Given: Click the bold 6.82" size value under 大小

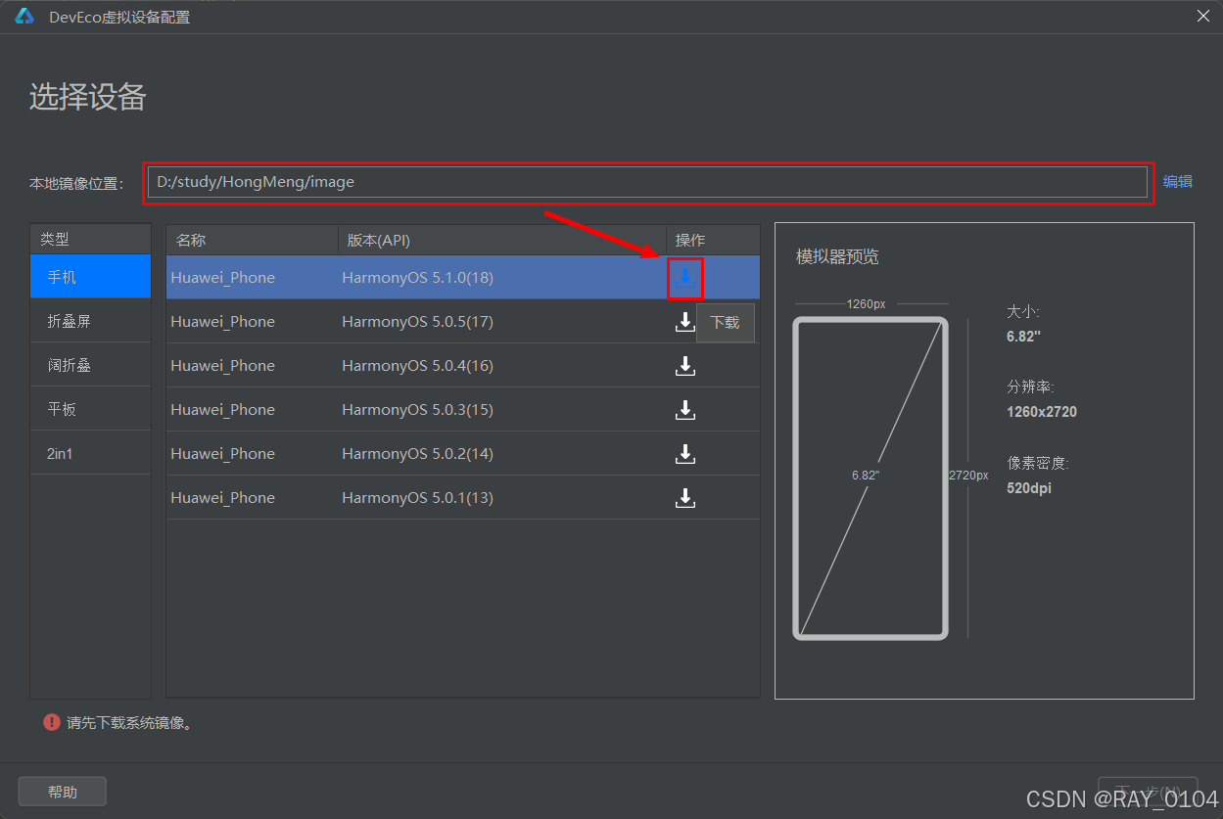Looking at the screenshot, I should coord(1023,337).
